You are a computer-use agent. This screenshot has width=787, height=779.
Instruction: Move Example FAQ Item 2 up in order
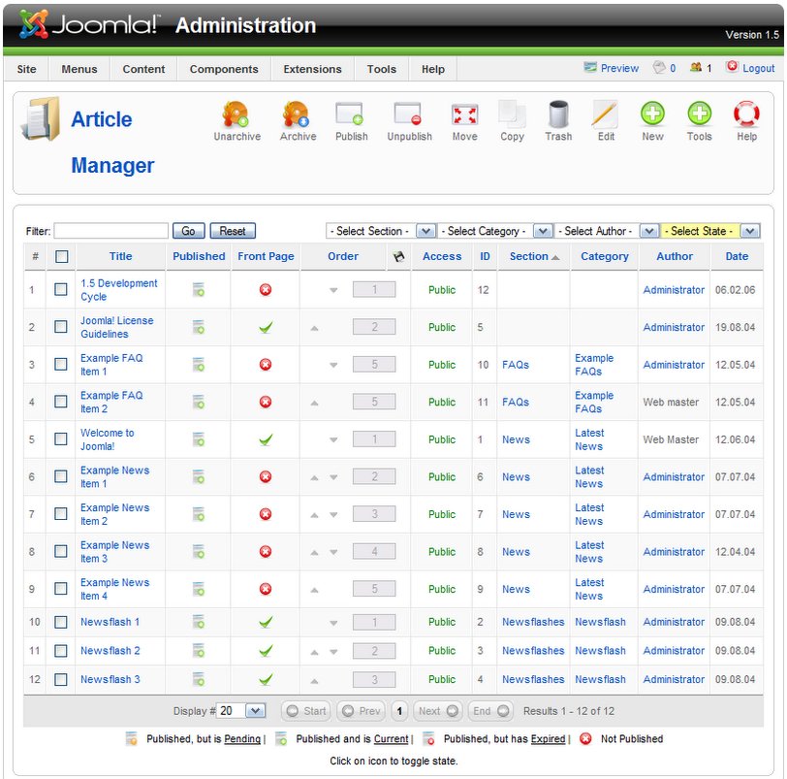pyautogui.click(x=314, y=403)
